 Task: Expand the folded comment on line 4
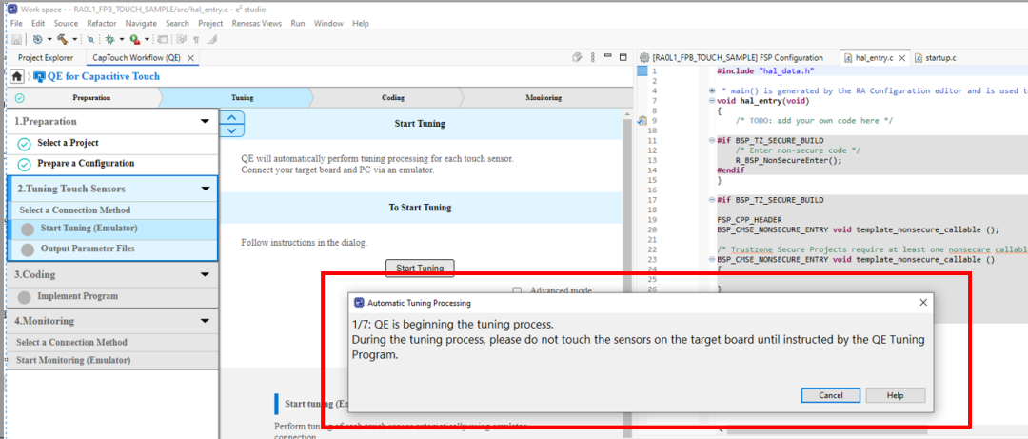click(x=712, y=90)
